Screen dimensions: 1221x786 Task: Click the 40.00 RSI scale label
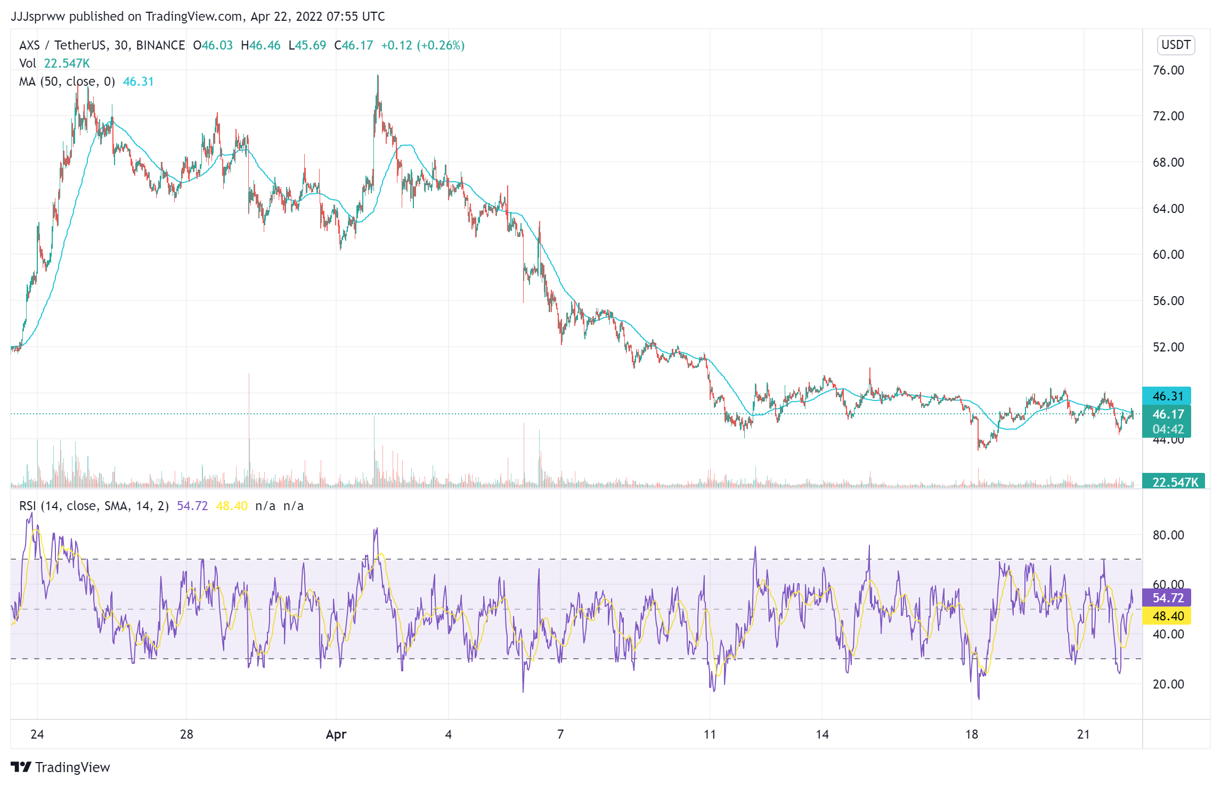pyautogui.click(x=1168, y=634)
